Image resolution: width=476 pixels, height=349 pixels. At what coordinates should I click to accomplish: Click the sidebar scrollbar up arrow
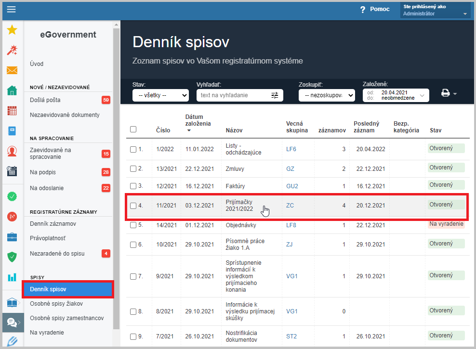coord(116,25)
